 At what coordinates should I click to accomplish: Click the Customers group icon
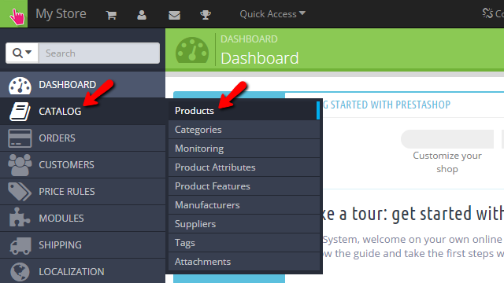(x=20, y=164)
